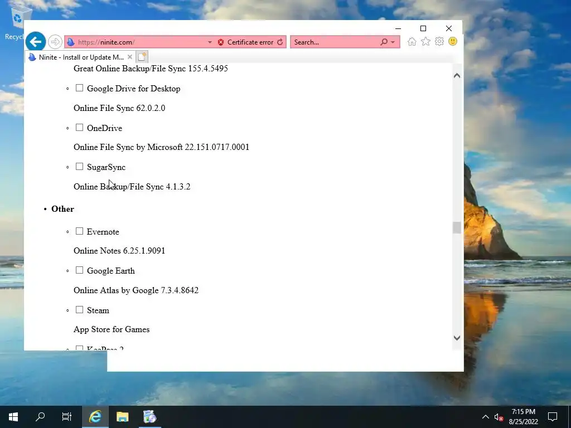571x428 pixels.
Task: Click the muted volume tray icon
Action: point(498,417)
